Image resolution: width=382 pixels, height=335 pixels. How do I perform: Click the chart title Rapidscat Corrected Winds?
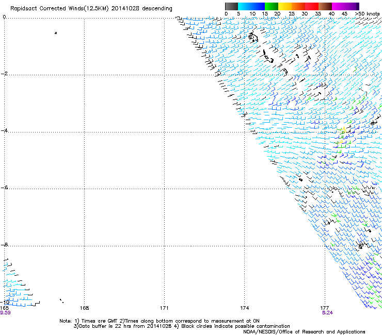pyautogui.click(x=91, y=9)
